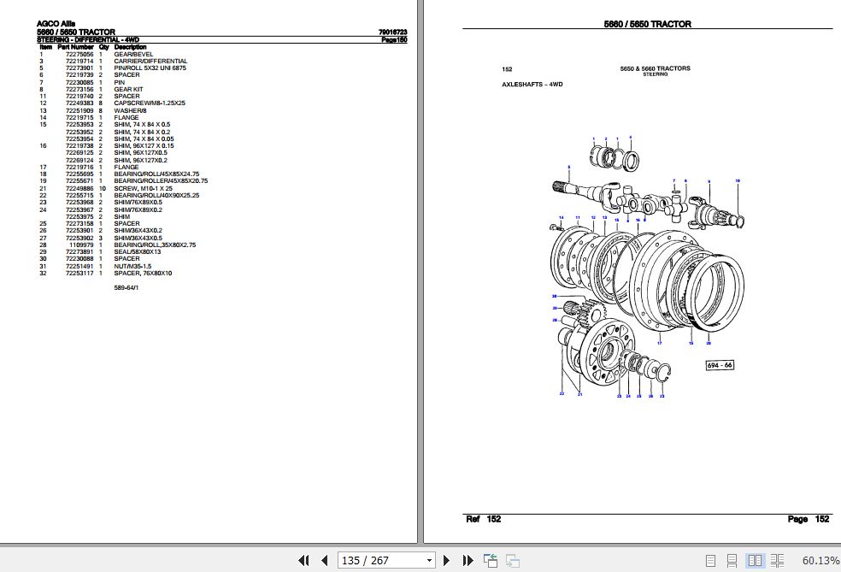Select the STEERING - DIFFERENTIAL - 4WD header
Image resolution: width=841 pixels, height=572 pixels.
pyautogui.click(x=85, y=39)
